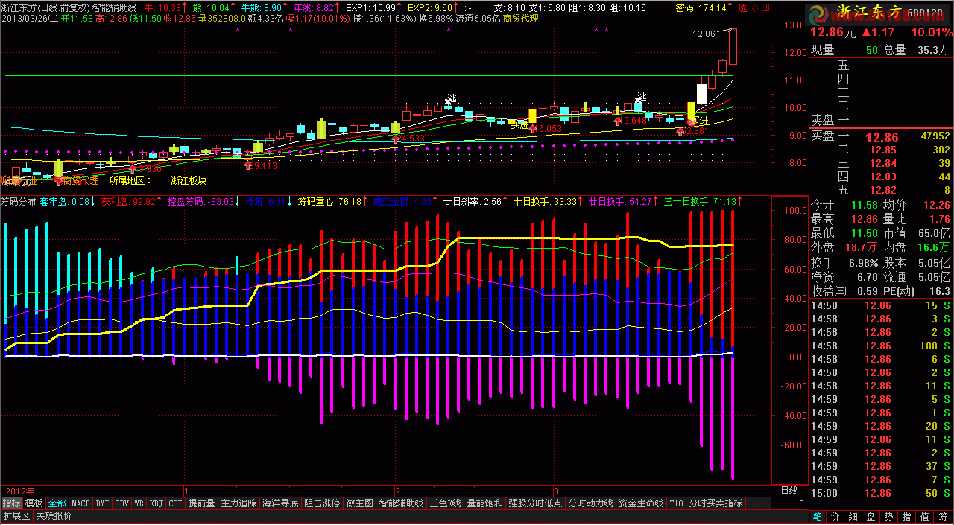Viewport: 954px width, 525px height.
Task: Click the 密码: 174.14 readout
Action: tap(701, 8)
